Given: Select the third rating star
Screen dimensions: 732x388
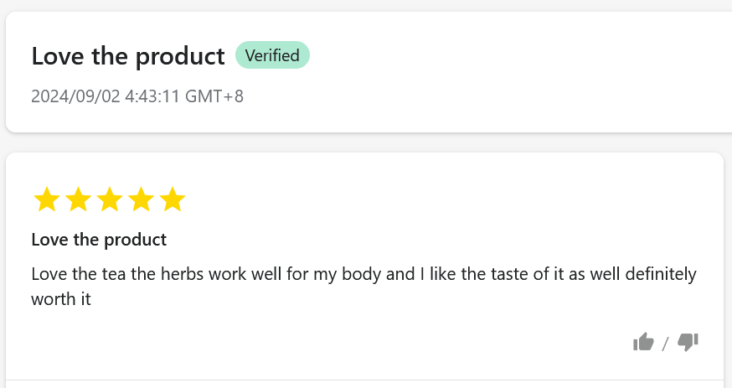Looking at the screenshot, I should [109, 200].
